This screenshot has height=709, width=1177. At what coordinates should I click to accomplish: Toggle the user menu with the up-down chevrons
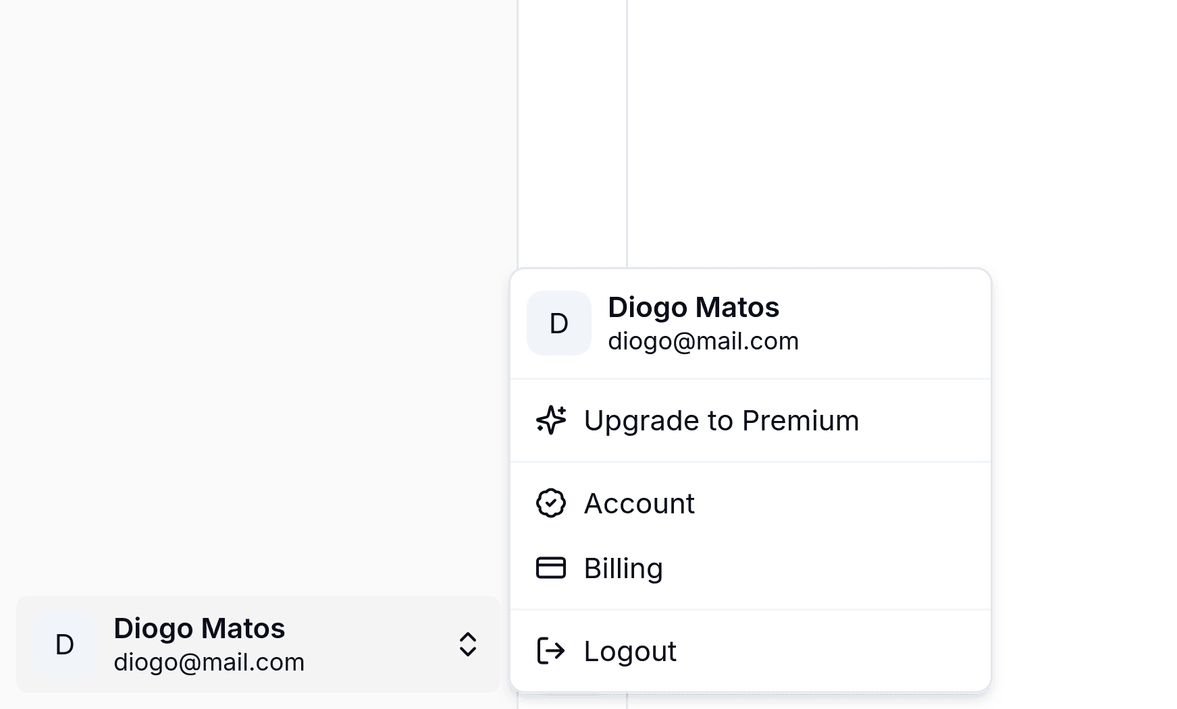(468, 644)
